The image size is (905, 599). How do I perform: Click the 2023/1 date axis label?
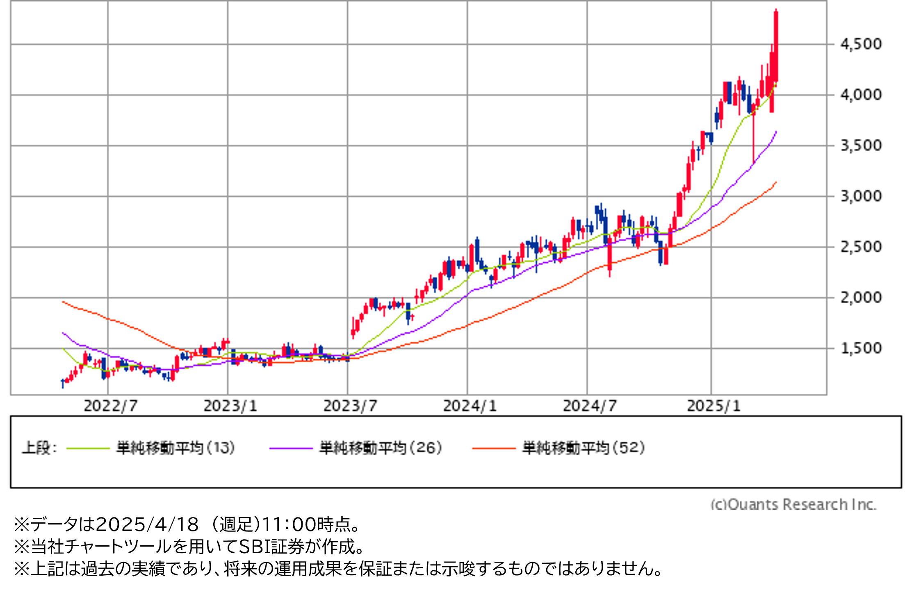pos(230,406)
